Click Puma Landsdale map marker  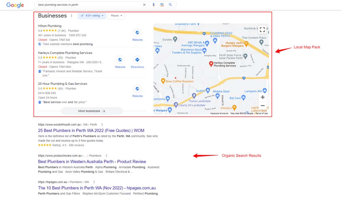(x=194, y=96)
